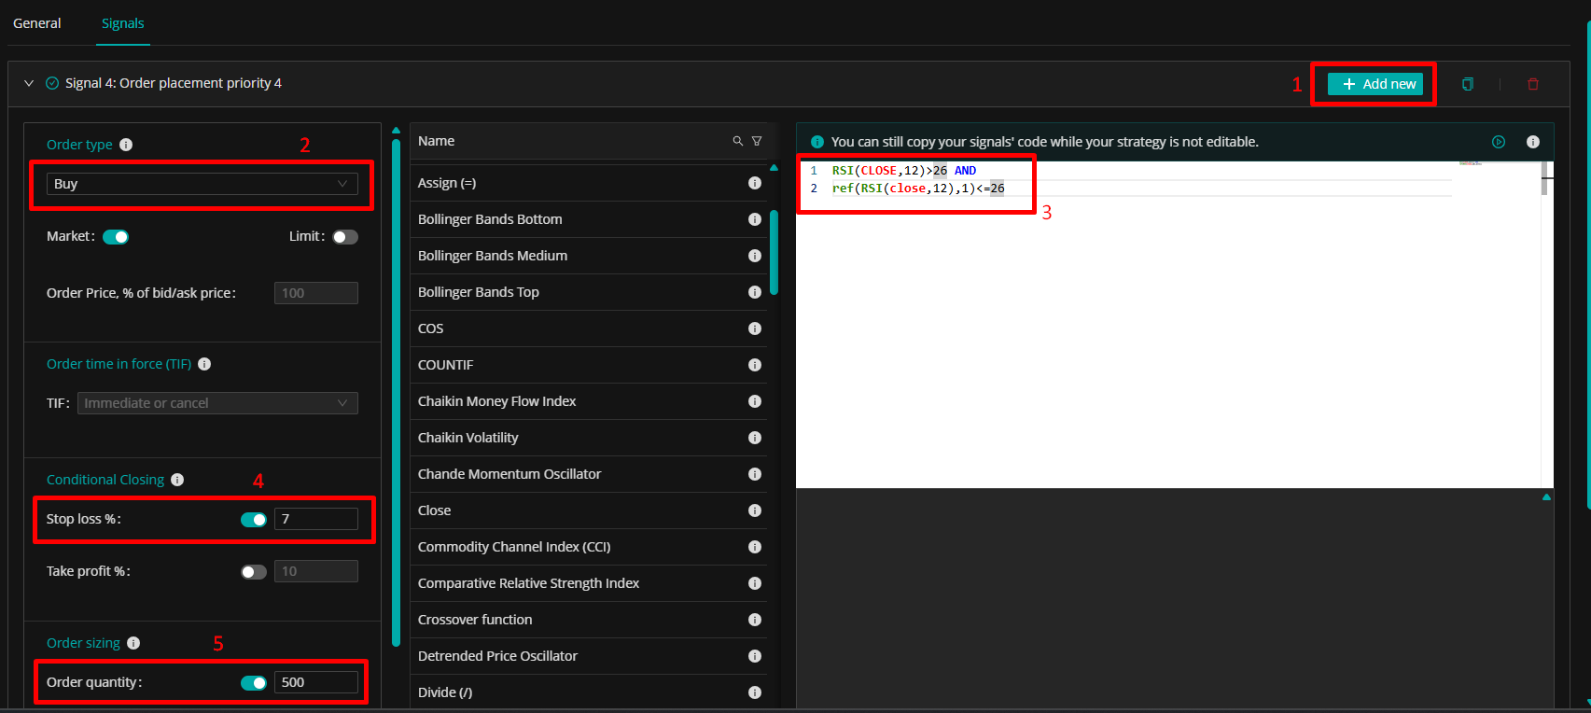Click the Order Price percent field
Viewport: 1591px width, 713px height.
click(x=316, y=294)
